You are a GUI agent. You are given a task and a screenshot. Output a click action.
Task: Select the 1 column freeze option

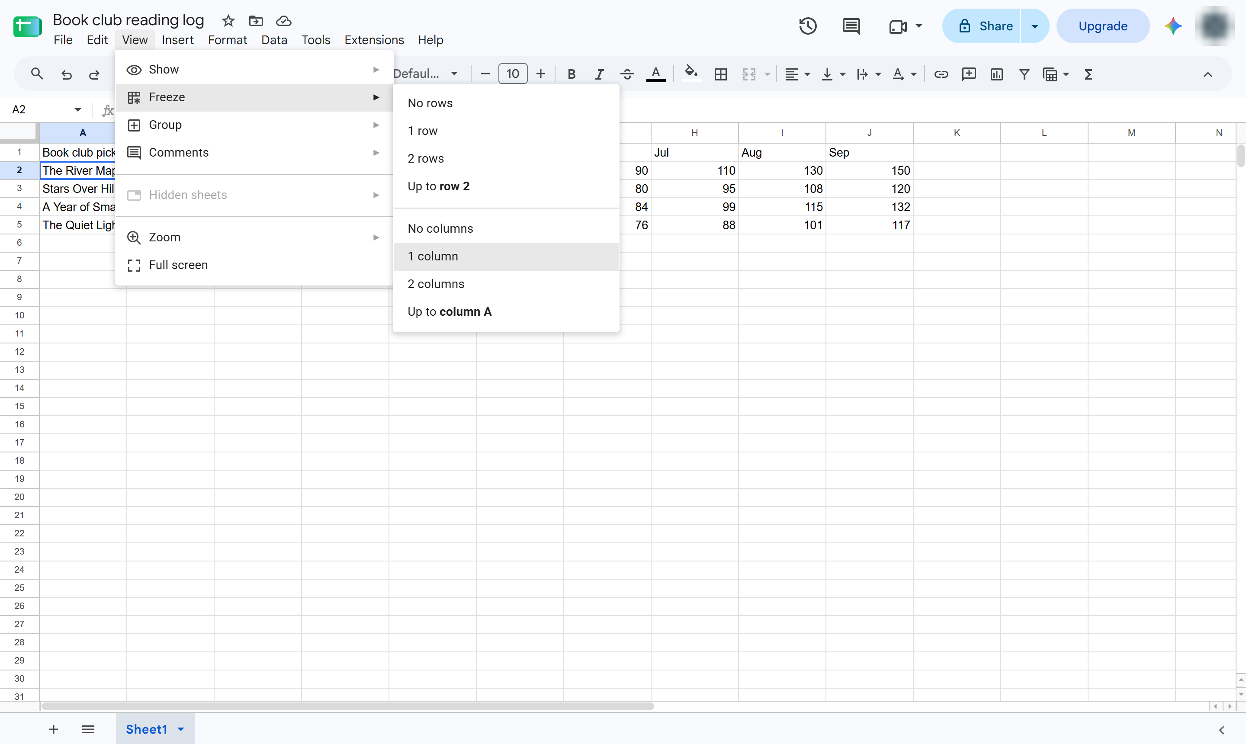(x=506, y=256)
